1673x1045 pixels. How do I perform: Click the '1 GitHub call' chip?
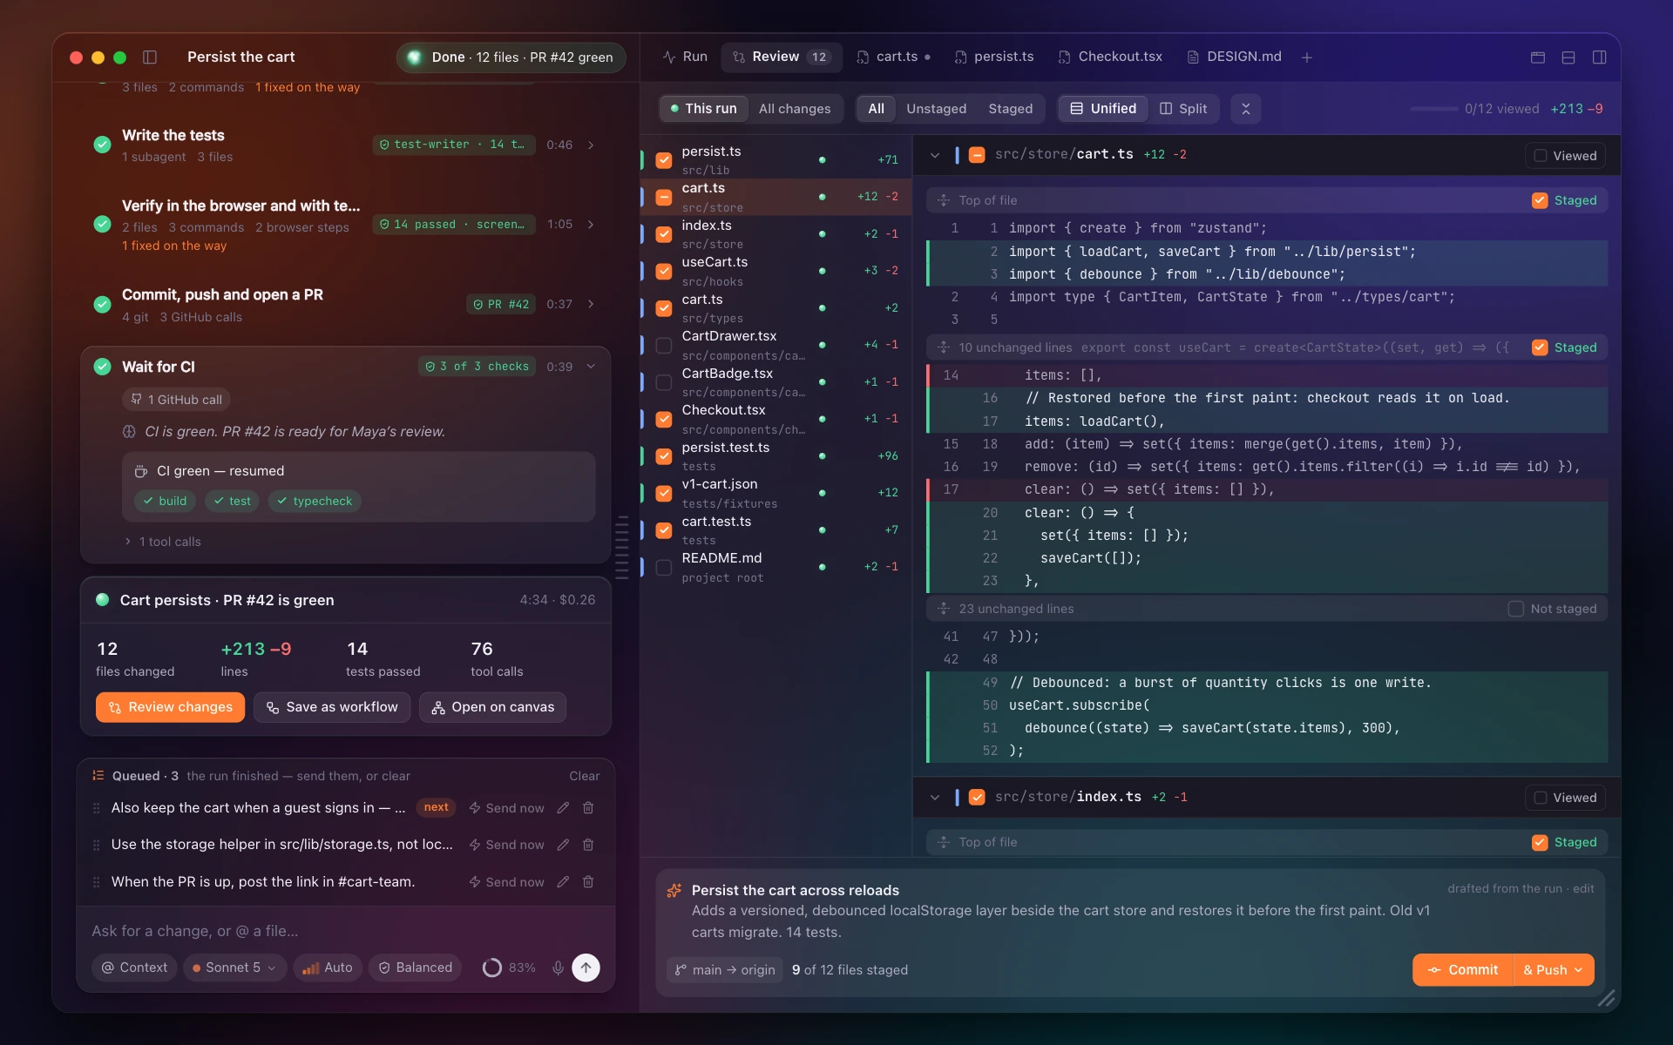[176, 400]
